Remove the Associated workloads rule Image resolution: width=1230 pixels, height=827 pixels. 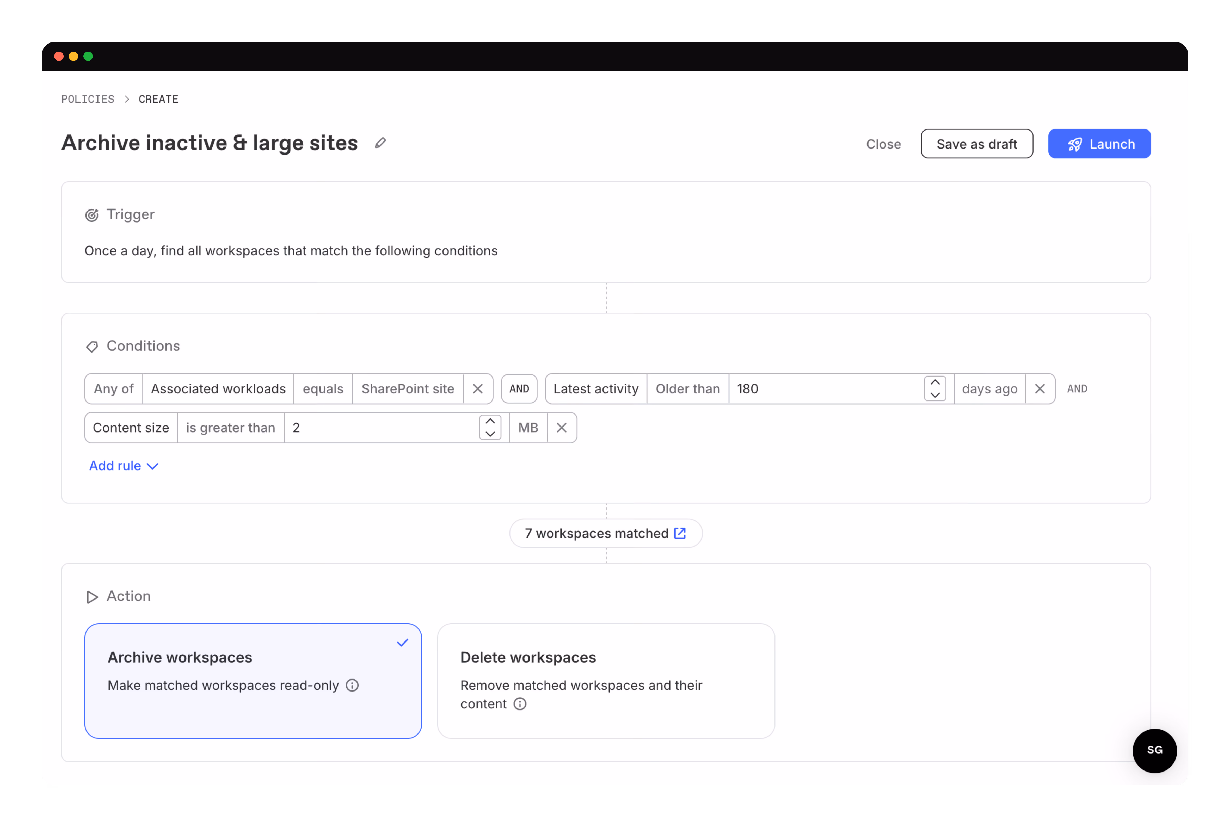pos(478,389)
